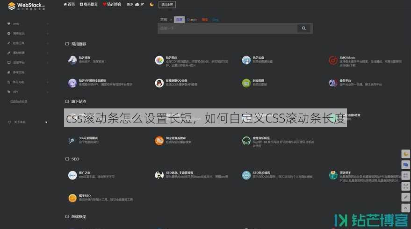Viewport: 411px width, 229px height.
Task: Expand the 学习视频 sidebar section
Action: [47, 82]
